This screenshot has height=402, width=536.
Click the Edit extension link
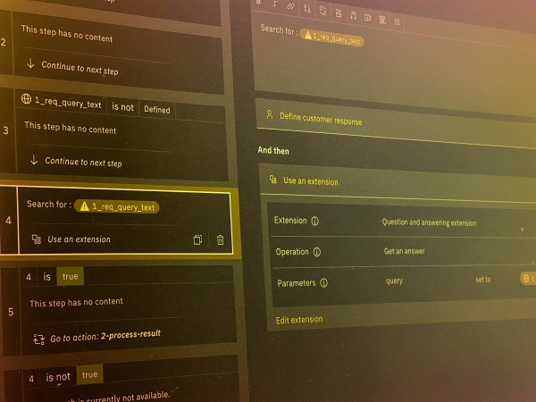pos(299,320)
